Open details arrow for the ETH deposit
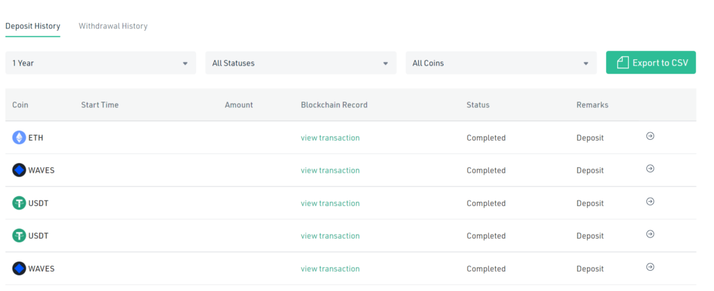This screenshot has height=291, width=714. (650, 136)
